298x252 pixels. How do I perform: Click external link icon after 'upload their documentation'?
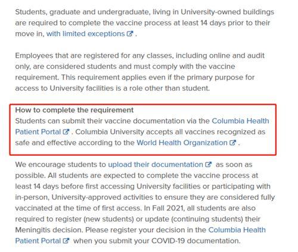pyautogui.click(x=208, y=165)
